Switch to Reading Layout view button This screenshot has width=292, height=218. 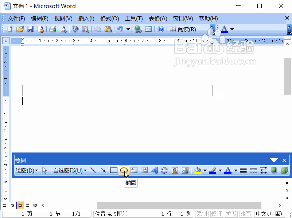[x=35, y=205]
